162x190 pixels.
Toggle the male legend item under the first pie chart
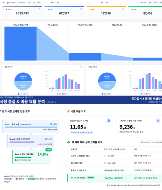click(20, 94)
